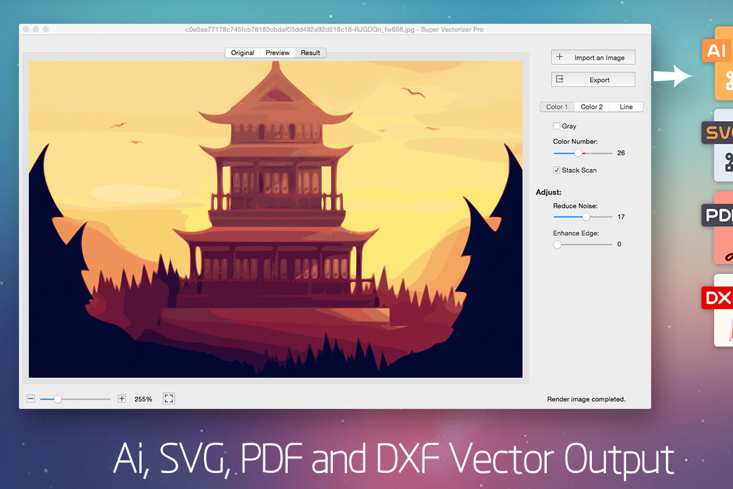Zoom in with the plus icon
Screen dimensions: 733x489
pos(122,399)
